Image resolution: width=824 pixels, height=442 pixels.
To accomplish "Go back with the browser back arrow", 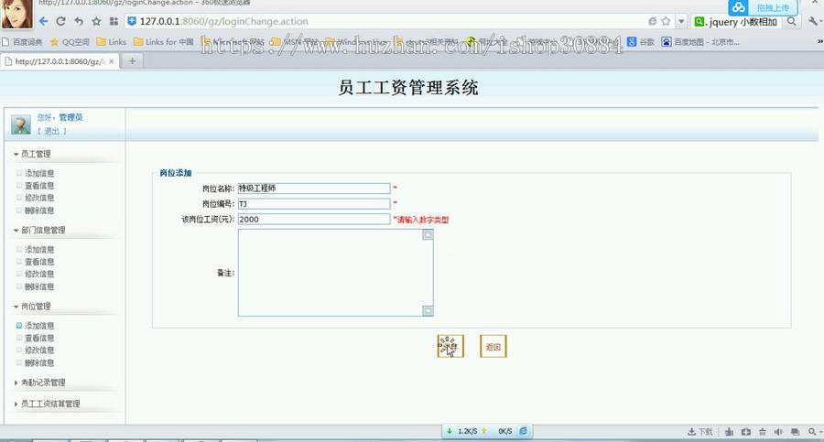I will click(44, 22).
